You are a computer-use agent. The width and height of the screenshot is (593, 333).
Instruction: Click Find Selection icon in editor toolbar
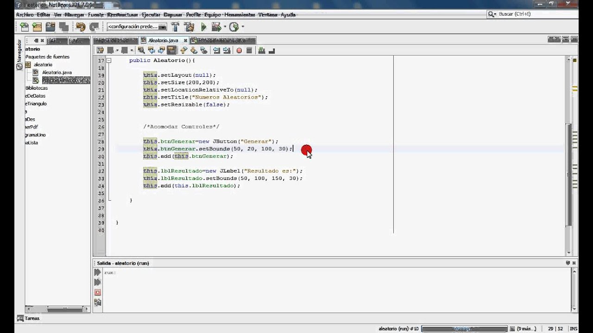point(141,50)
